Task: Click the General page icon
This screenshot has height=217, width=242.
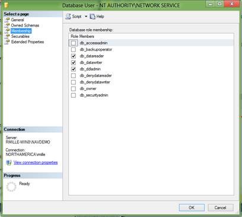Action: point(7,20)
